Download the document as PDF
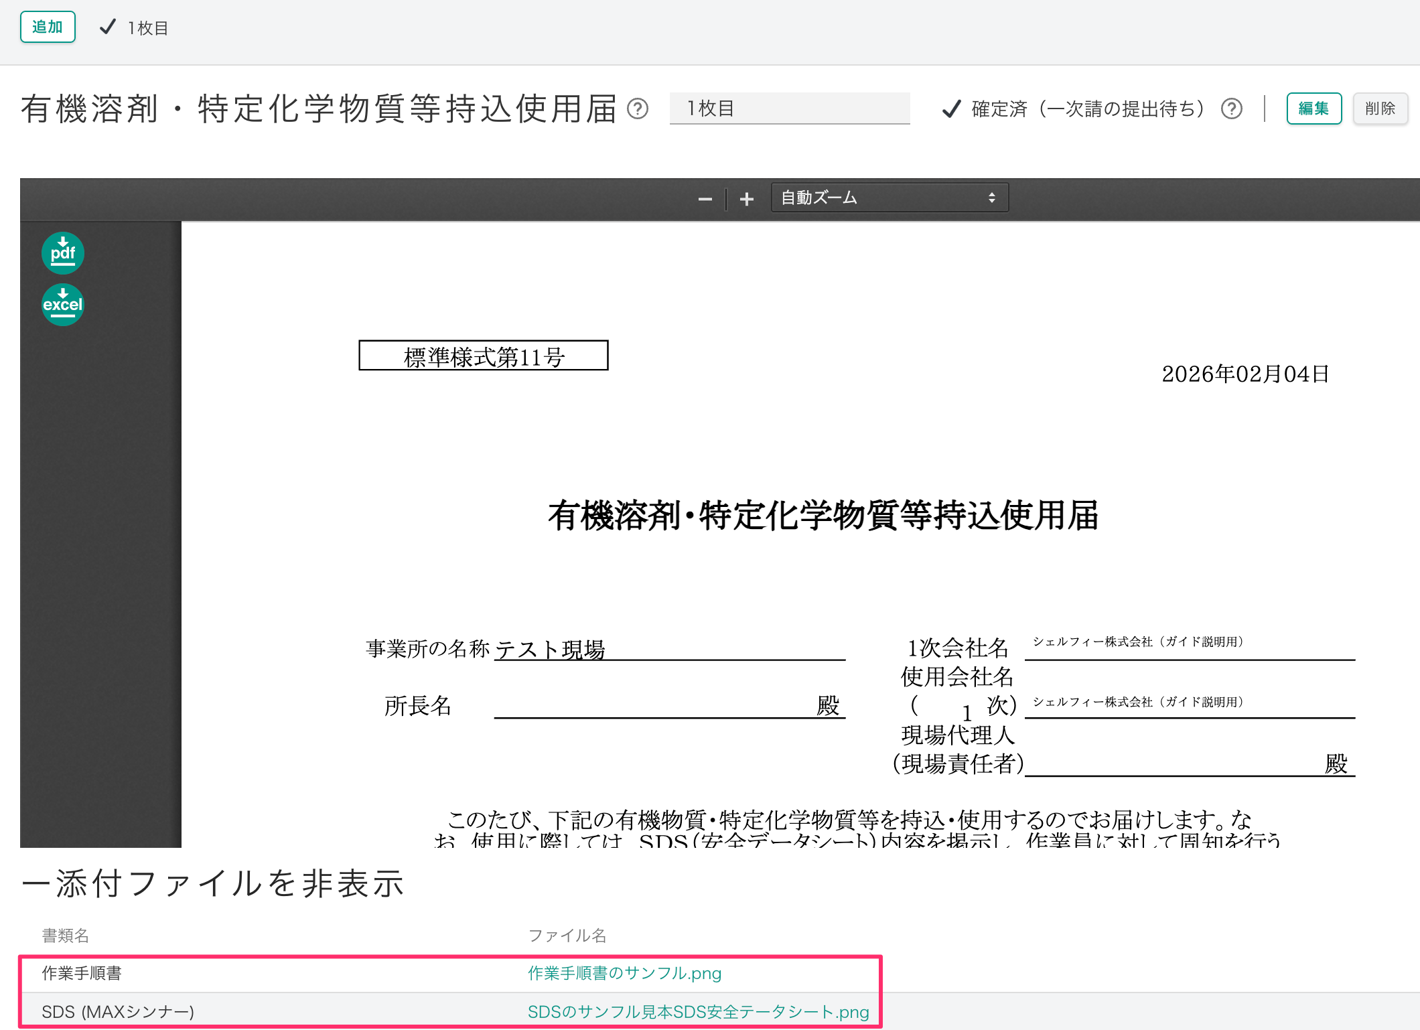The width and height of the screenshot is (1420, 1030). tap(62, 253)
